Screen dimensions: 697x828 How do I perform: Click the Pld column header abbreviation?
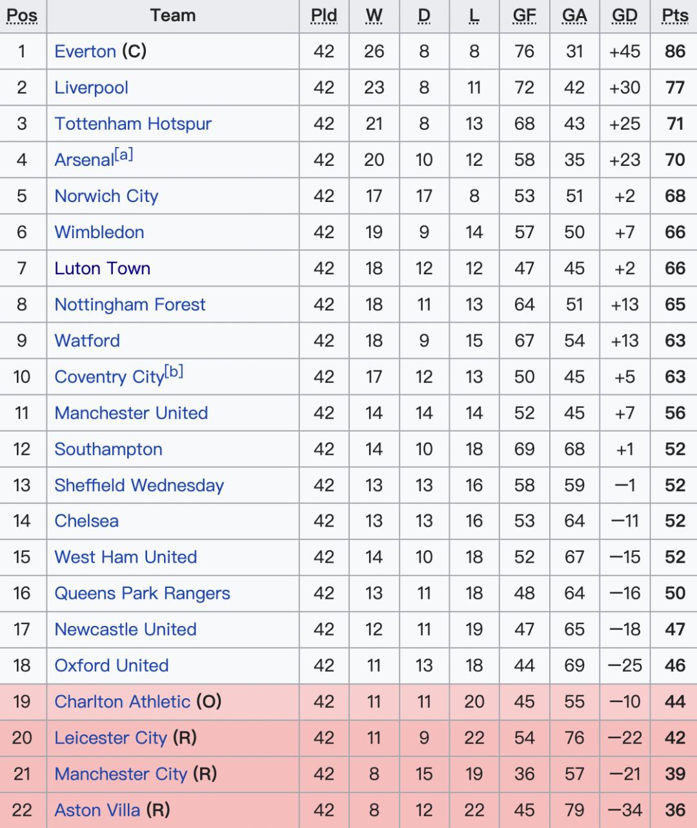(324, 15)
